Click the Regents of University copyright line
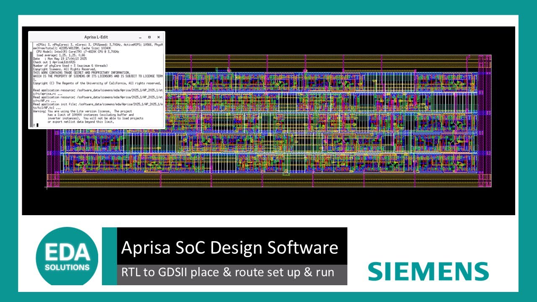The width and height of the screenshot is (537, 302). pos(97,83)
